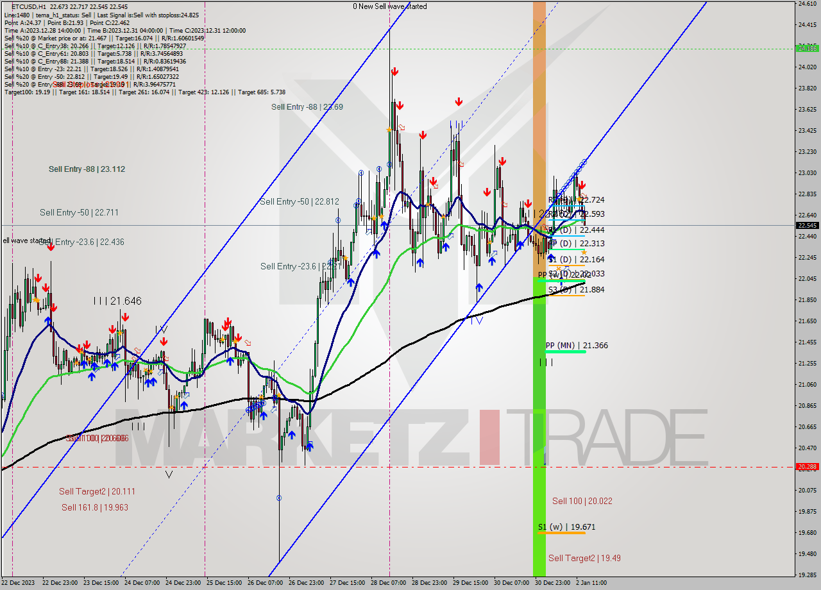The width and height of the screenshot is (821, 590).
Task: Click the 'Target100: 19.19' targets info line
Action: coord(145,92)
